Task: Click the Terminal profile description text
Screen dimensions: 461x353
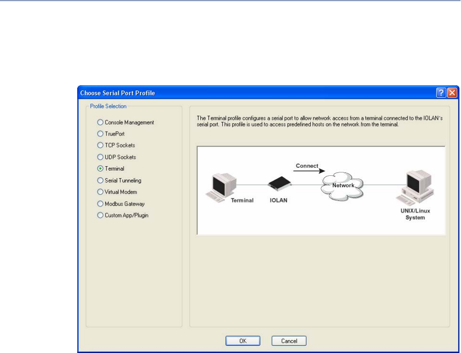Action: tap(320, 121)
